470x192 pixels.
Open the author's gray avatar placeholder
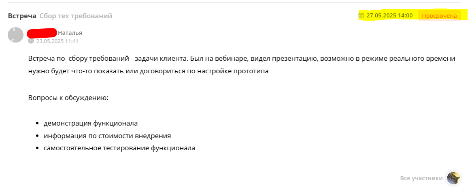click(x=16, y=35)
